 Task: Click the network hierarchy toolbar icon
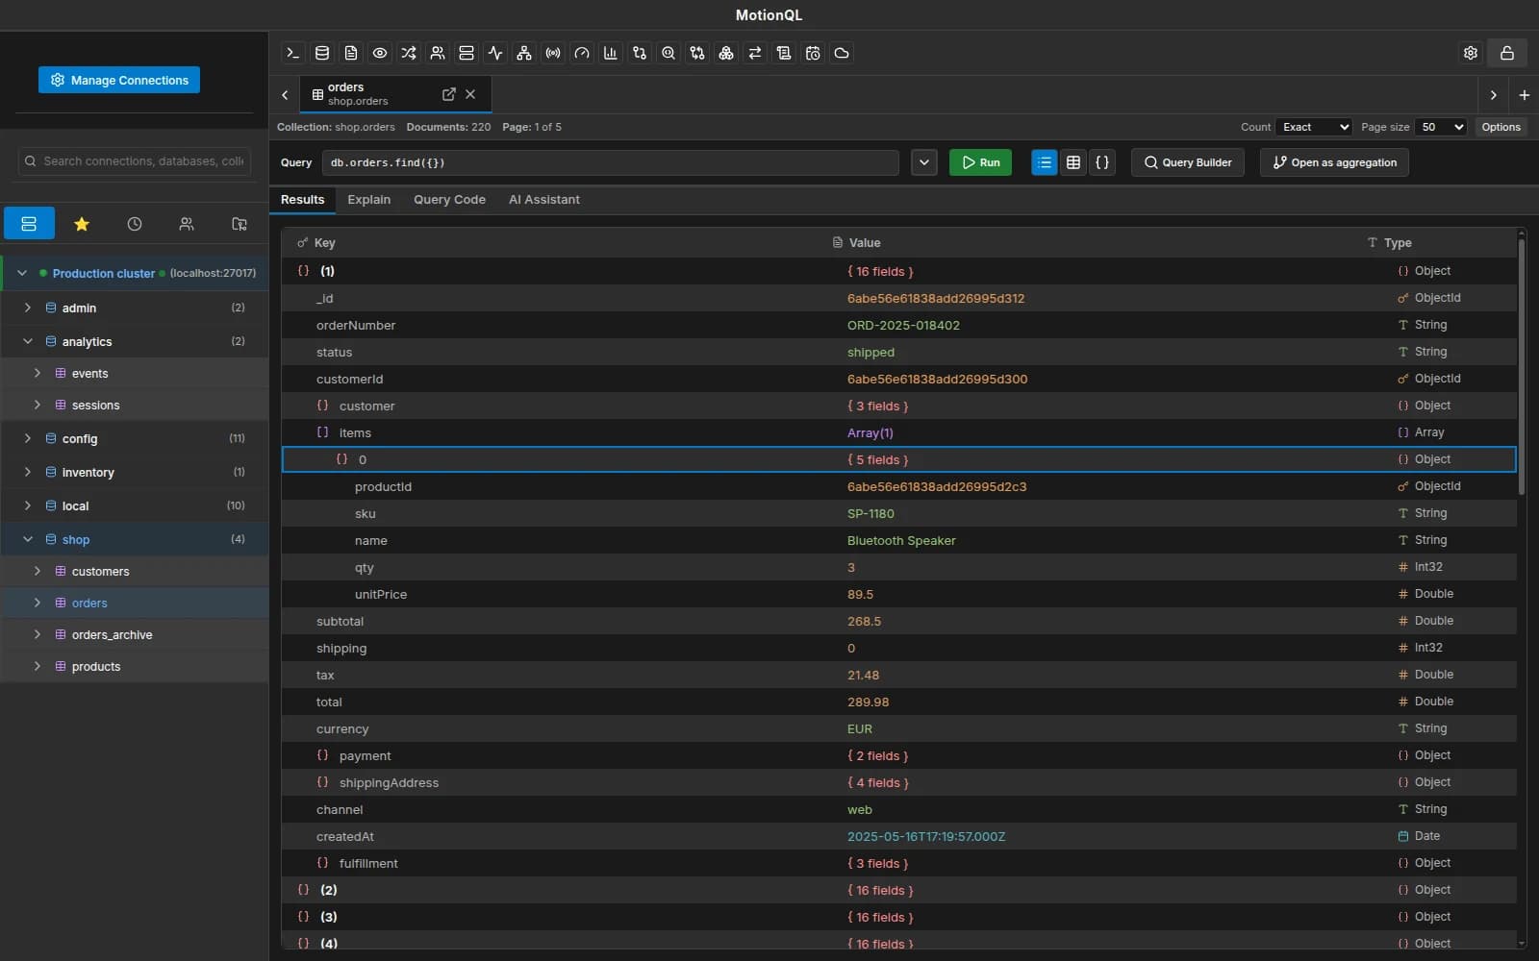pyautogui.click(x=524, y=53)
